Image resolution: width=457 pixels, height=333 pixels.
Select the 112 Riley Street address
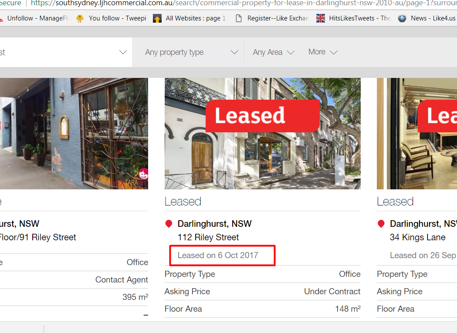(x=208, y=237)
